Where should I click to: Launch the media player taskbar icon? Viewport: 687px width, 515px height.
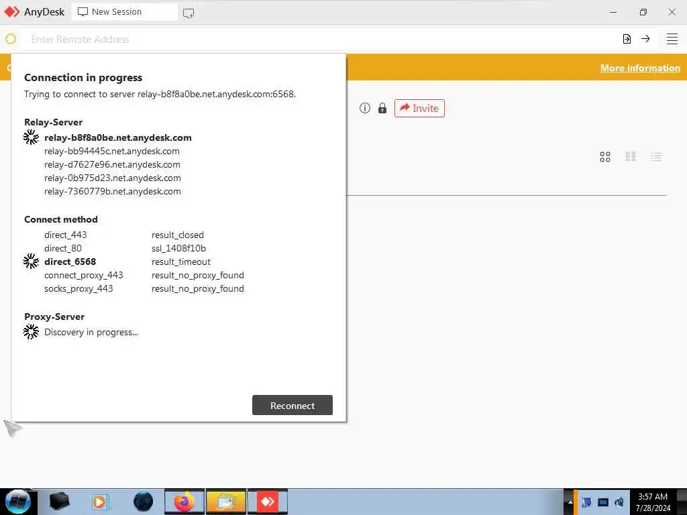[x=99, y=502]
